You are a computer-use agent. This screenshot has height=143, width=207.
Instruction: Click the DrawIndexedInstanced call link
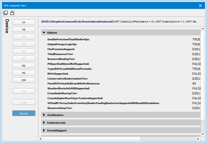(x=77, y=22)
